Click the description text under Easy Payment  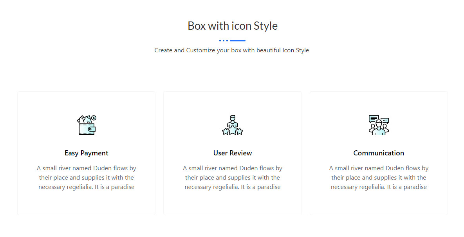tap(87, 178)
